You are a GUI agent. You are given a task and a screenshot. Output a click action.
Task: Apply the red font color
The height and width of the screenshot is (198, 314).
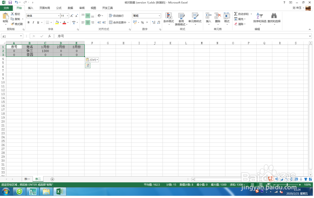click(64, 22)
